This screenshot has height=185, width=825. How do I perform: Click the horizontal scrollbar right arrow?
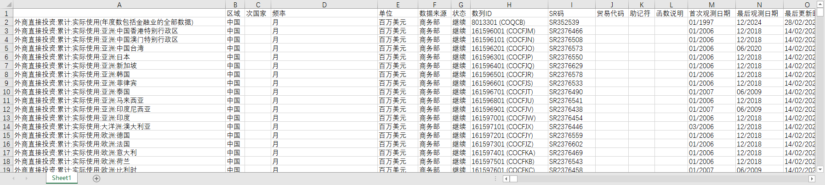(x=812, y=179)
